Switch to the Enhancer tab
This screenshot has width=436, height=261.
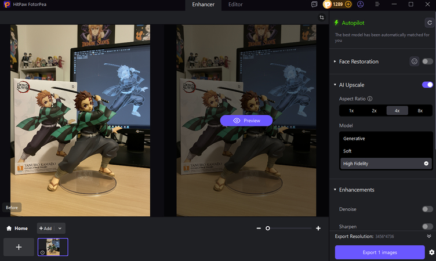click(204, 5)
